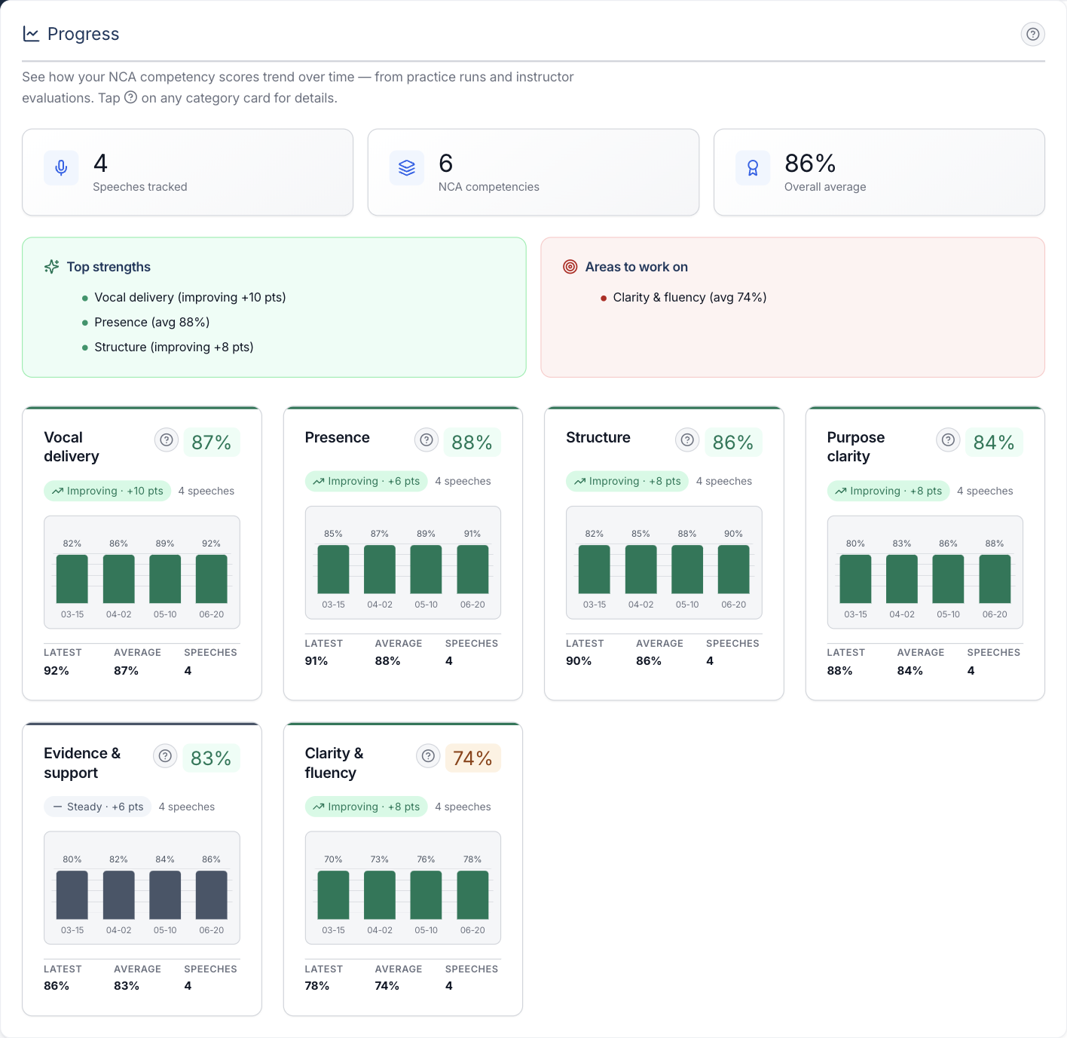Open Purpose clarity help icon
Screen dimensions: 1067x1038
pos(948,439)
